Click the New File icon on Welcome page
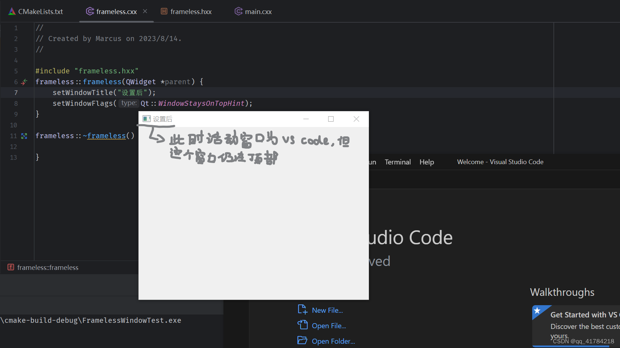 (302, 309)
